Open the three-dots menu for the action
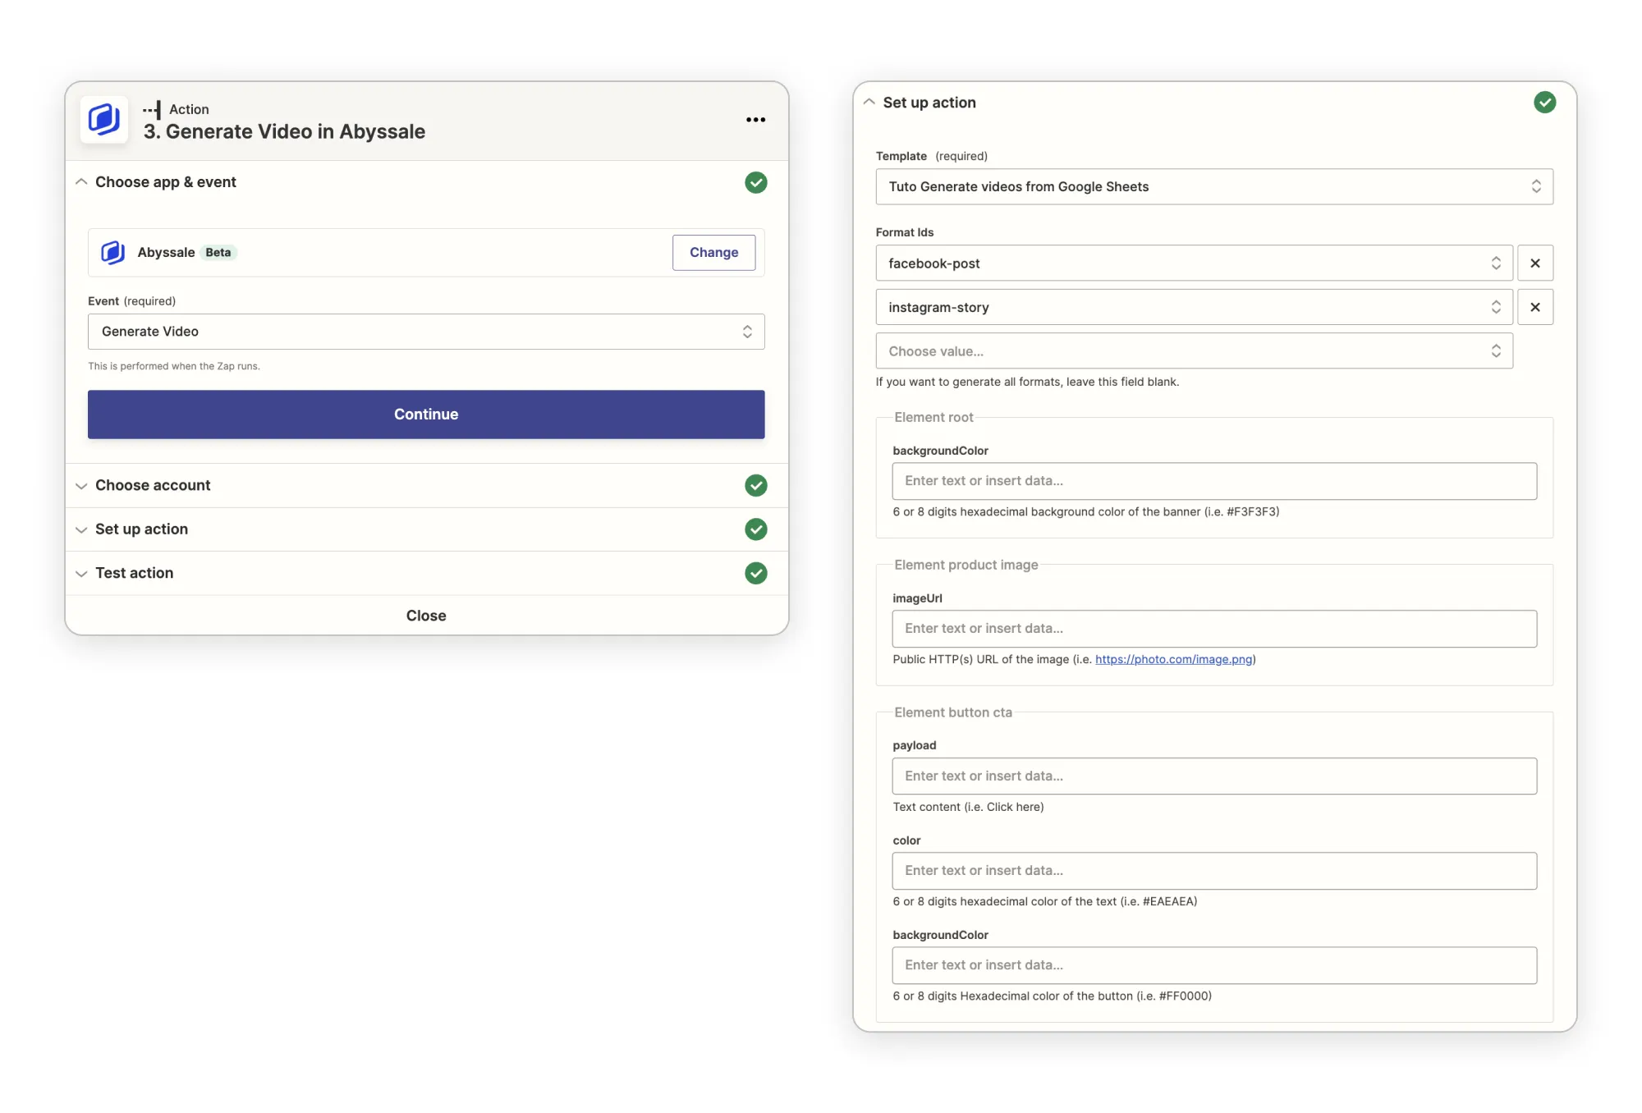Viewport: 1642px width, 1113px height. pos(755,120)
